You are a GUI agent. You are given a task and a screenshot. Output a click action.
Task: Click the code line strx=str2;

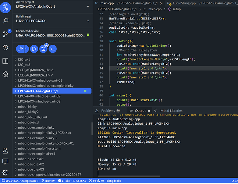point(125,82)
